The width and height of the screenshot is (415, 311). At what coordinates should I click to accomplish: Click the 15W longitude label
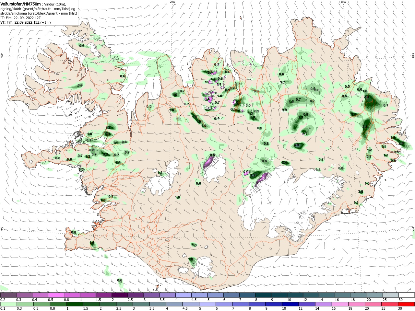pyautogui.click(x=343, y=2)
